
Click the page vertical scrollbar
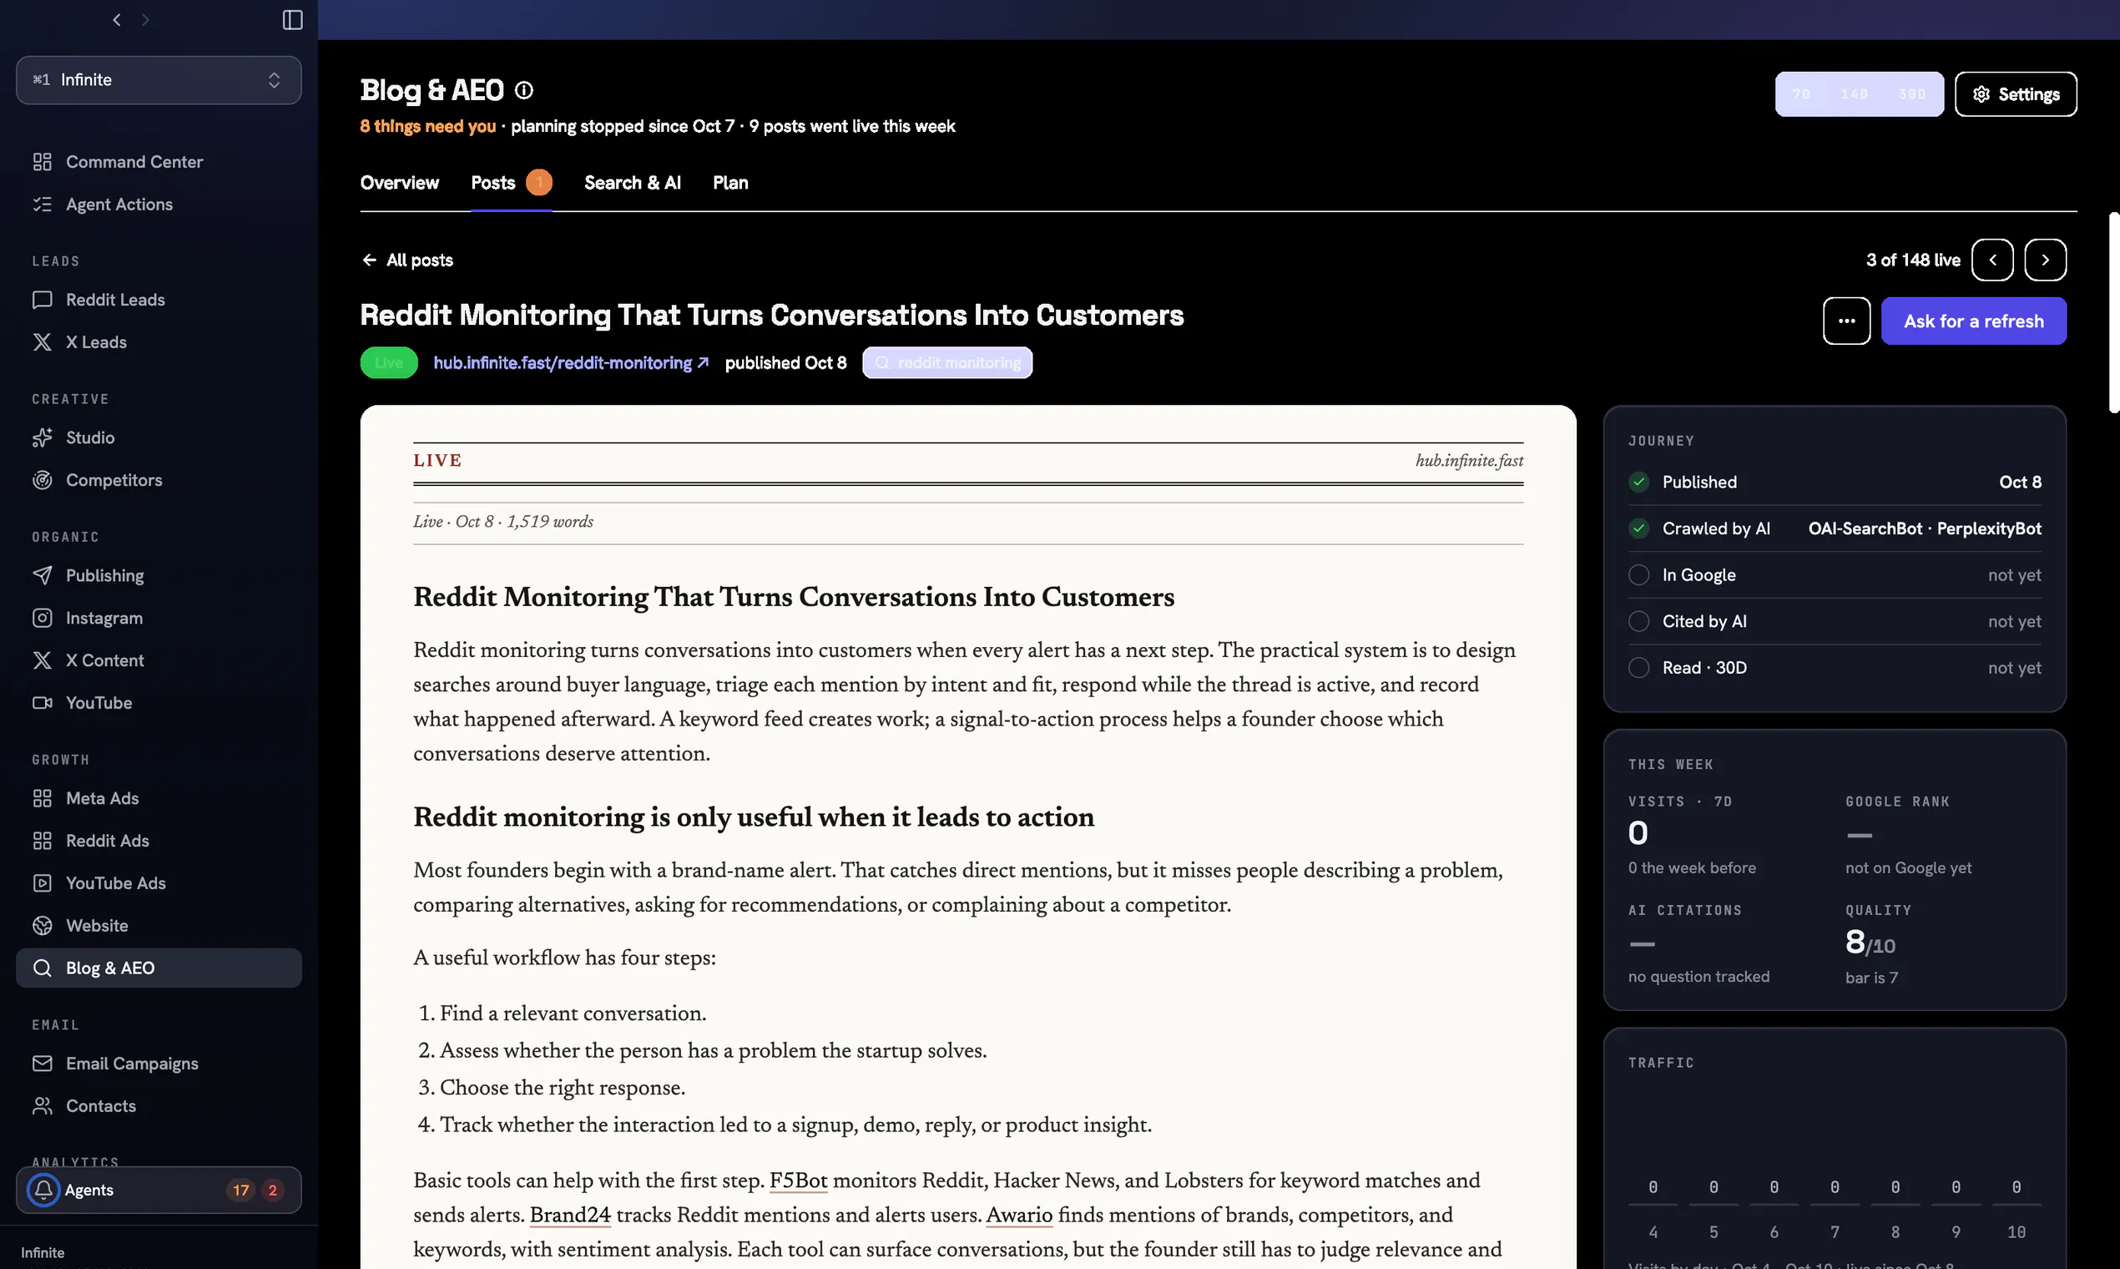click(2114, 312)
